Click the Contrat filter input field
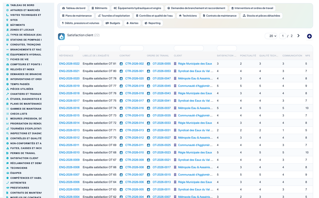The width and height of the screenshot is (319, 198). (x=132, y=48)
